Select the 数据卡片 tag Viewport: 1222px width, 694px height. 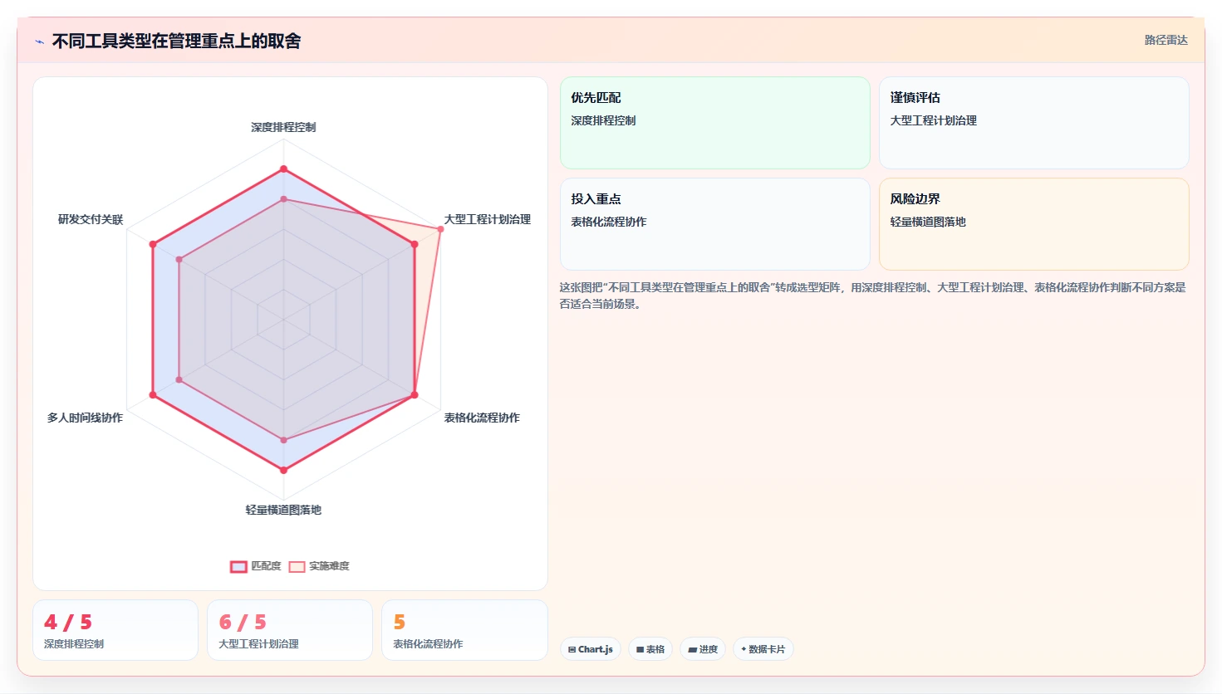pyautogui.click(x=763, y=649)
